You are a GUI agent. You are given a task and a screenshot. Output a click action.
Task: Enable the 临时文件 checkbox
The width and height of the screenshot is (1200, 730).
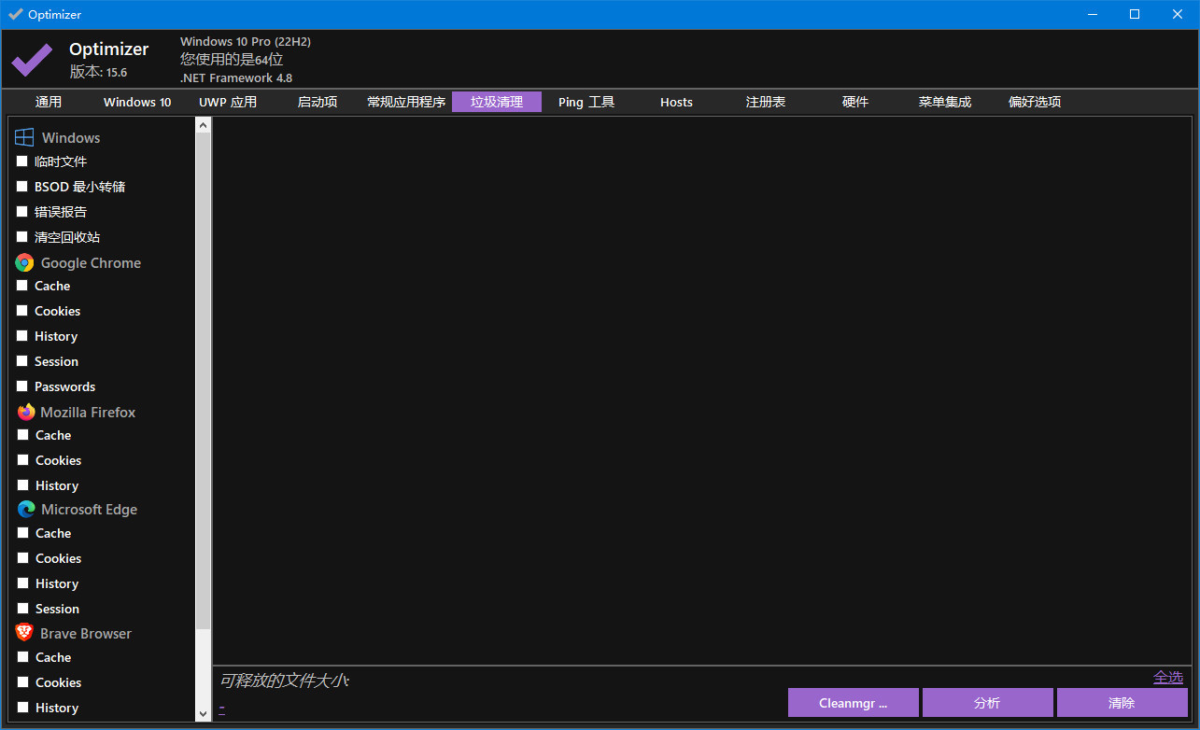[x=22, y=161]
